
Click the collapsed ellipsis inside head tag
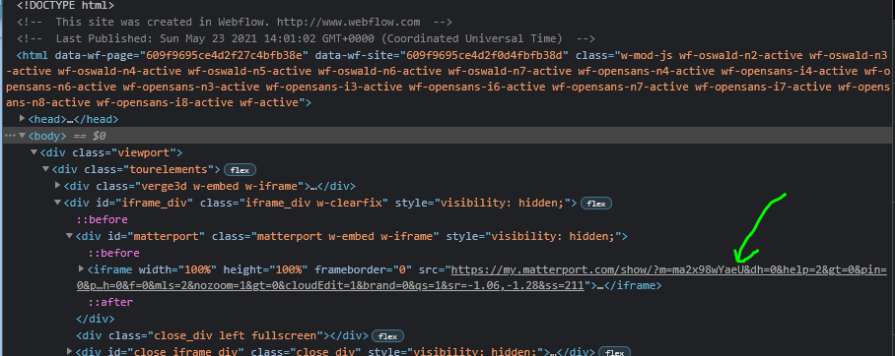coord(71,120)
